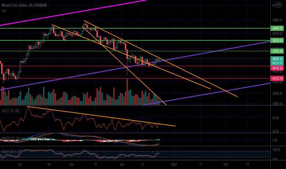Viewport: 286px width, 169px height.
Task: Select the red horizontal line at 41233.76
Action: (135, 78)
